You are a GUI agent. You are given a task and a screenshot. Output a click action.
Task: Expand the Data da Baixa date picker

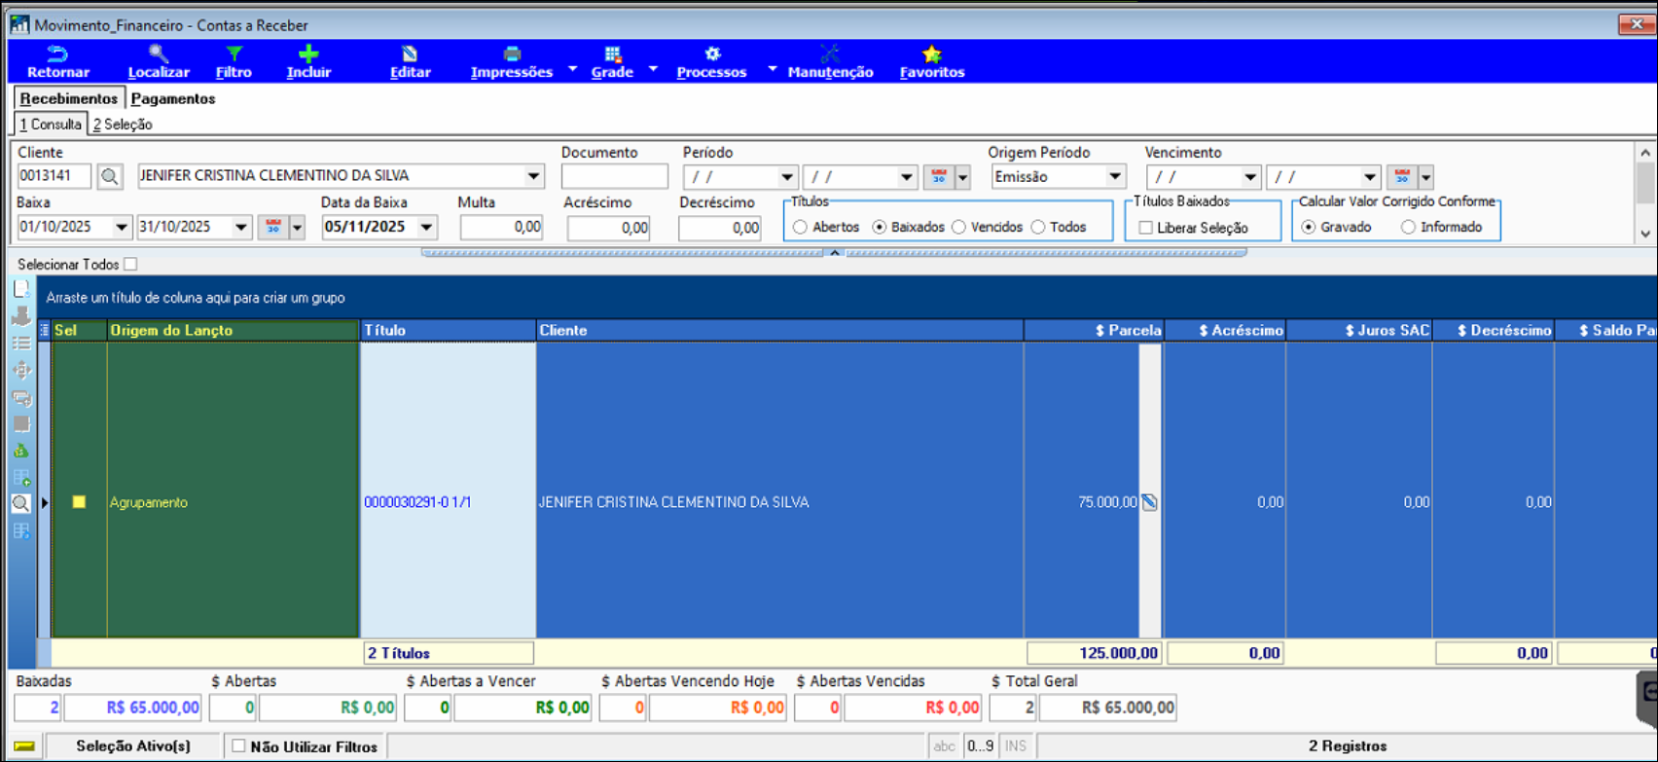[426, 228]
